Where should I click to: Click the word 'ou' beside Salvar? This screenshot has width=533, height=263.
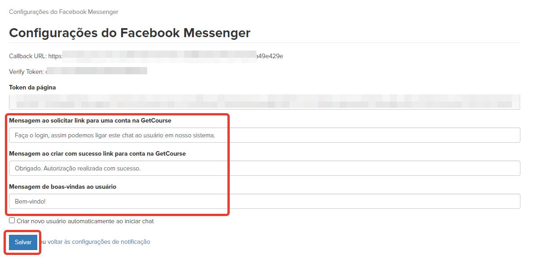click(43, 242)
